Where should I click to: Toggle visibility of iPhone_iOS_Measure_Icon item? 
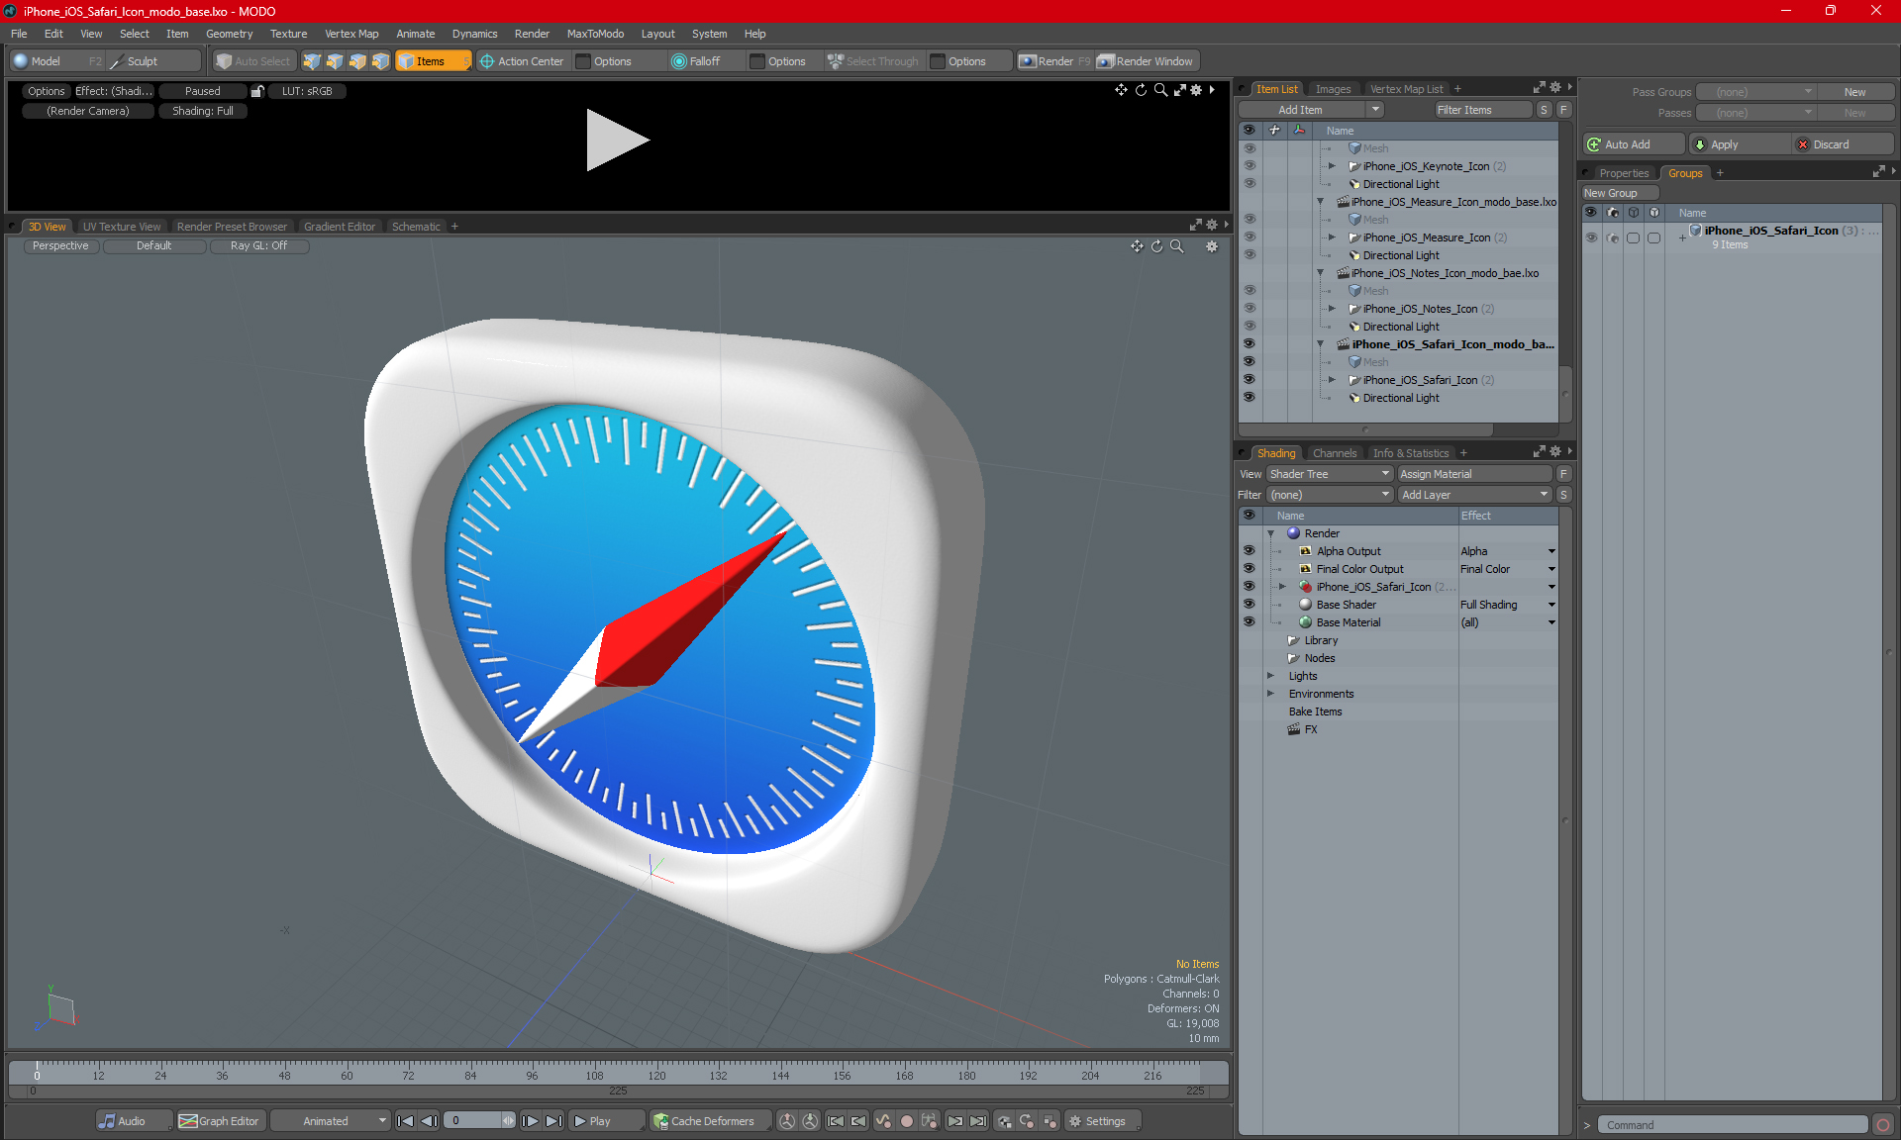coord(1249,237)
